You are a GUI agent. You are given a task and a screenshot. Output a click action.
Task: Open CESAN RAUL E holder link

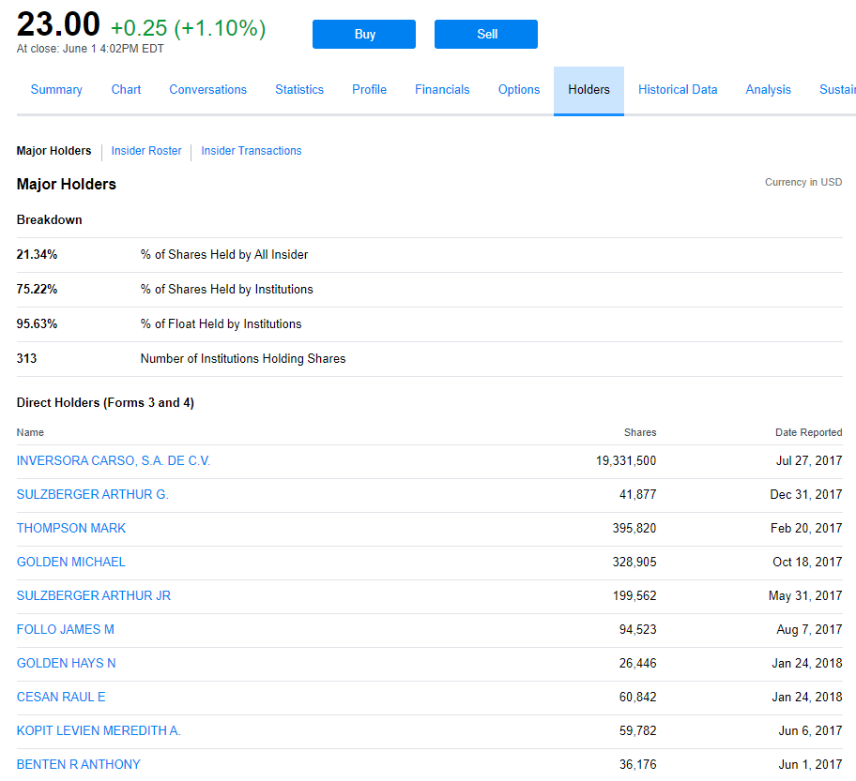[x=61, y=698]
